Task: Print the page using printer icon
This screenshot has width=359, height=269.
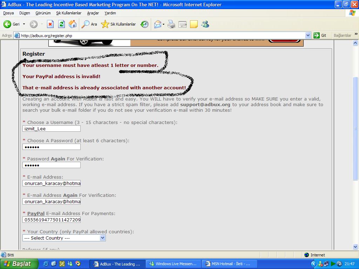Action: click(171, 24)
